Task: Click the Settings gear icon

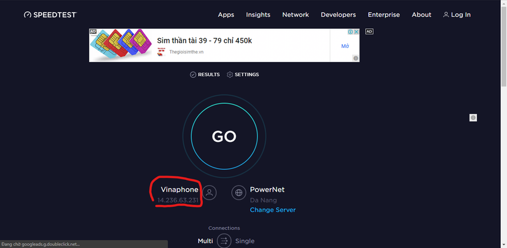Action: tap(230, 75)
